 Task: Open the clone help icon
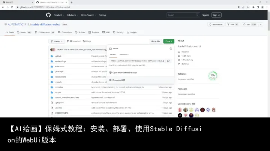(171, 48)
